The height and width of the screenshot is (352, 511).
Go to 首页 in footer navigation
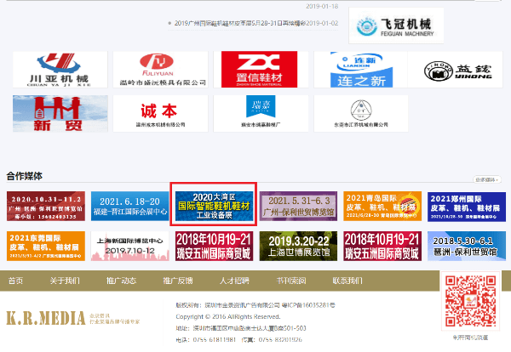[15, 281]
